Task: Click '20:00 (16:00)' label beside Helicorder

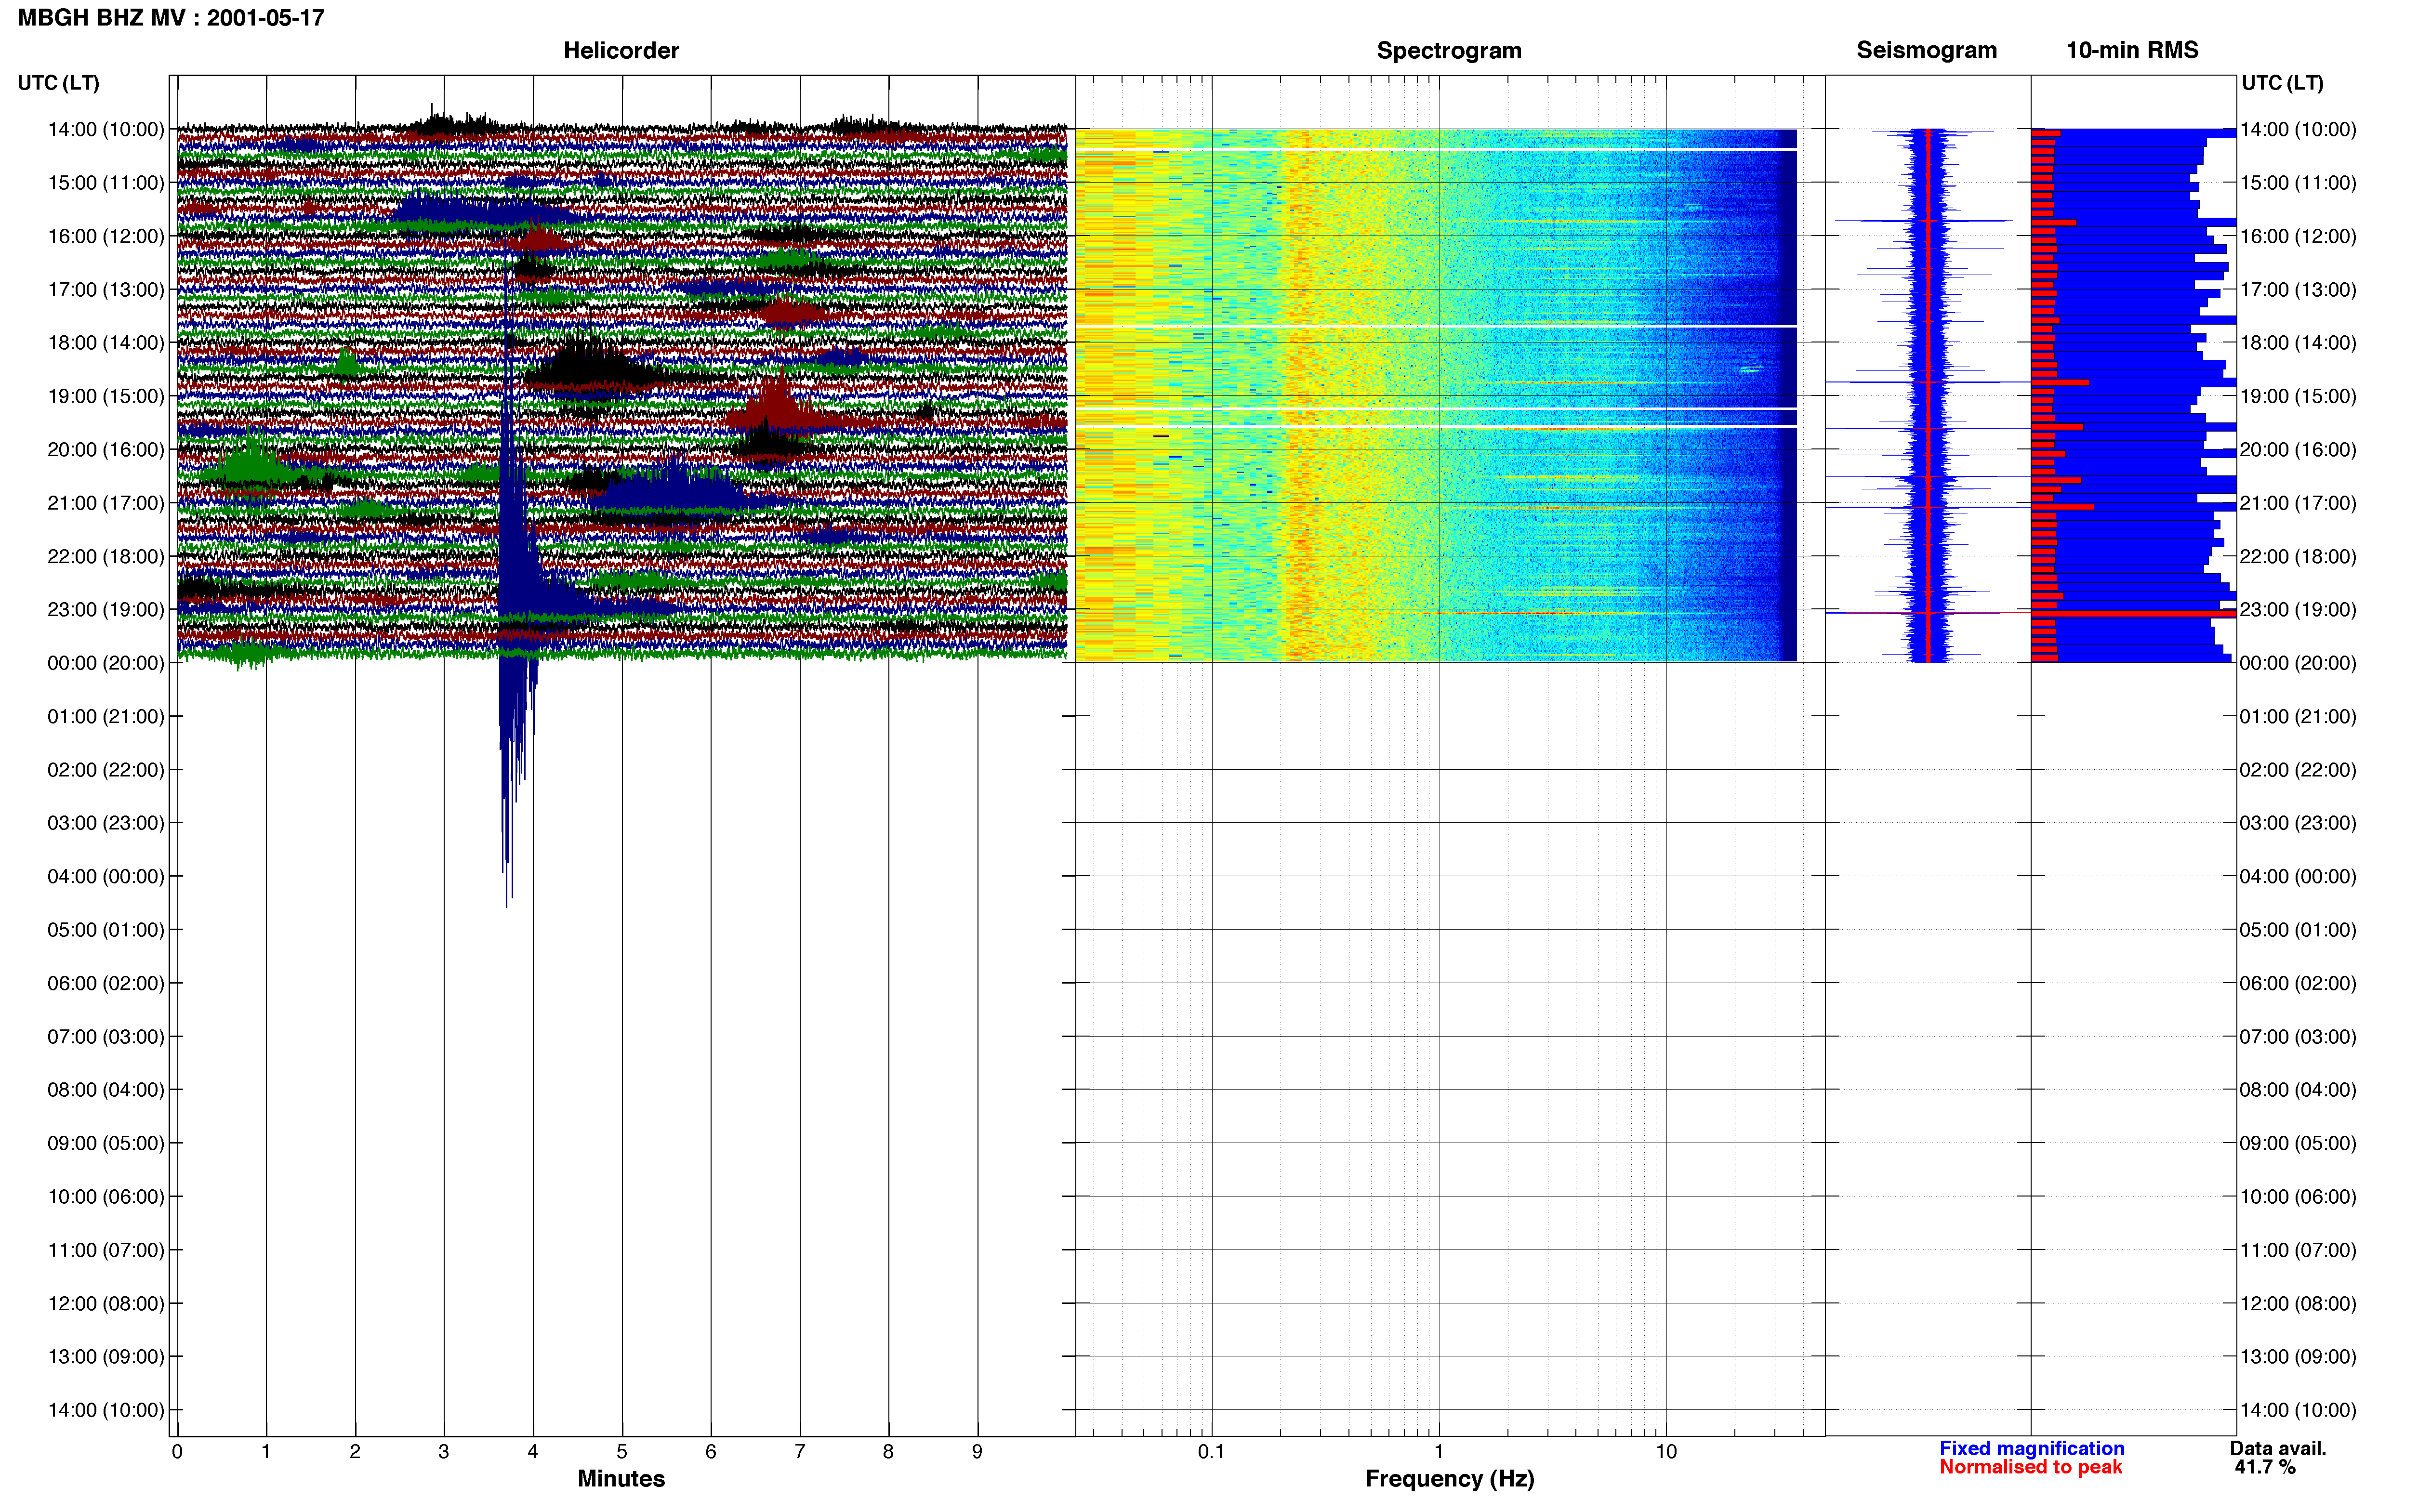Action: [x=106, y=450]
